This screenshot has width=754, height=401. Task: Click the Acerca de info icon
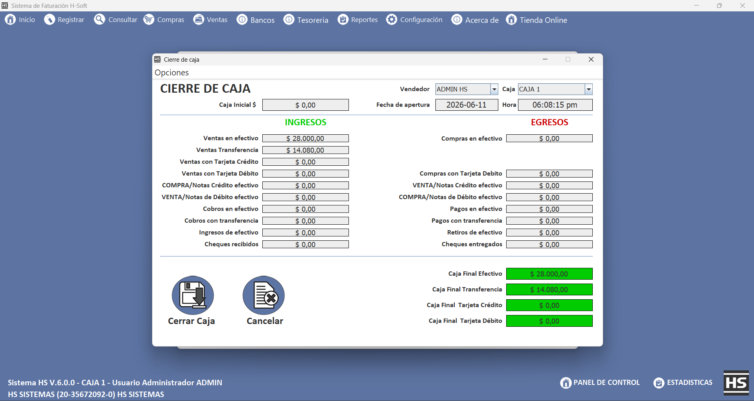[457, 19]
